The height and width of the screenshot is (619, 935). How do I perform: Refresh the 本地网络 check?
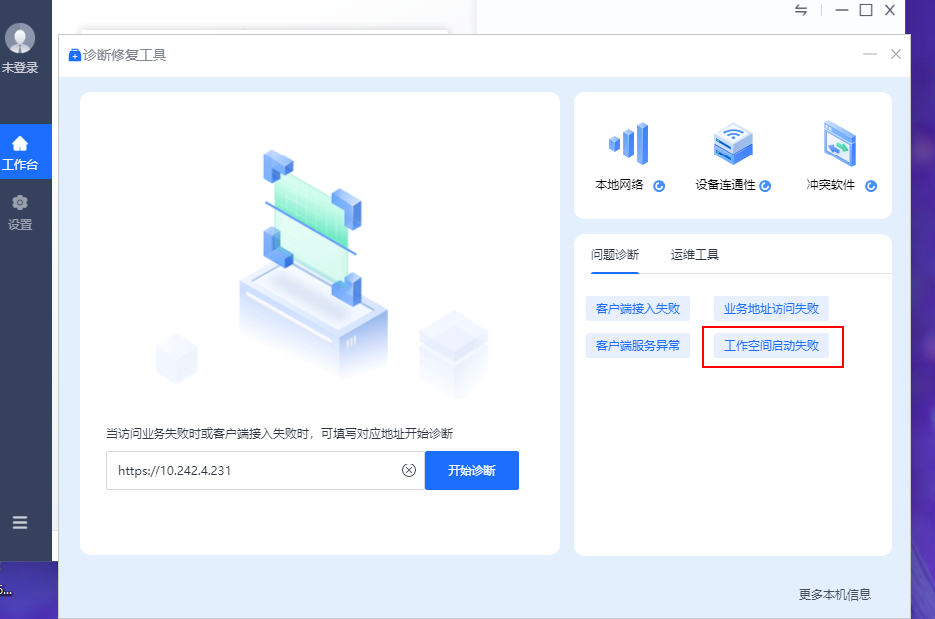[x=659, y=186]
